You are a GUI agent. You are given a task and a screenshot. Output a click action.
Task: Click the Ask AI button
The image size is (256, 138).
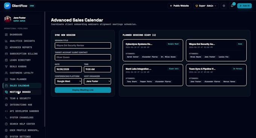point(244,6)
